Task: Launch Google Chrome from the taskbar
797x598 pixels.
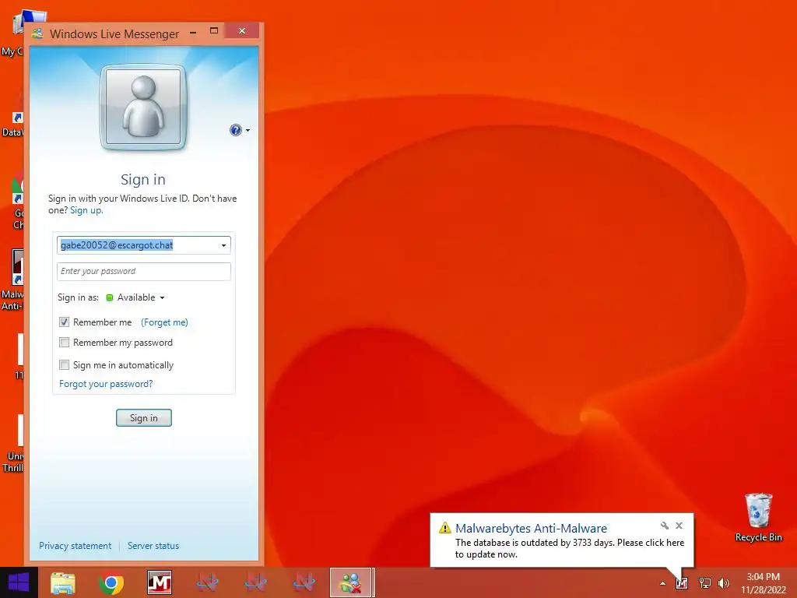Action: (x=111, y=582)
